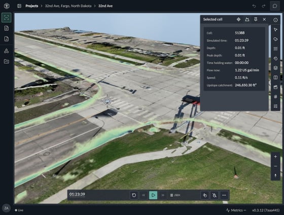Click the Live status indicator

pyautogui.click(x=19, y=210)
